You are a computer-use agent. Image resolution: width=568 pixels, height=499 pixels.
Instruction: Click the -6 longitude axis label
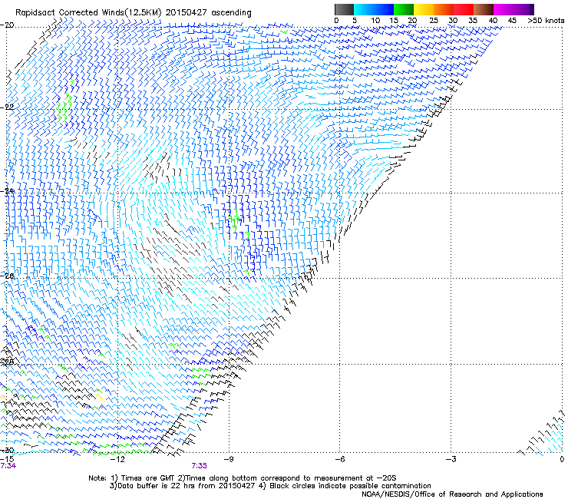coord(340,459)
